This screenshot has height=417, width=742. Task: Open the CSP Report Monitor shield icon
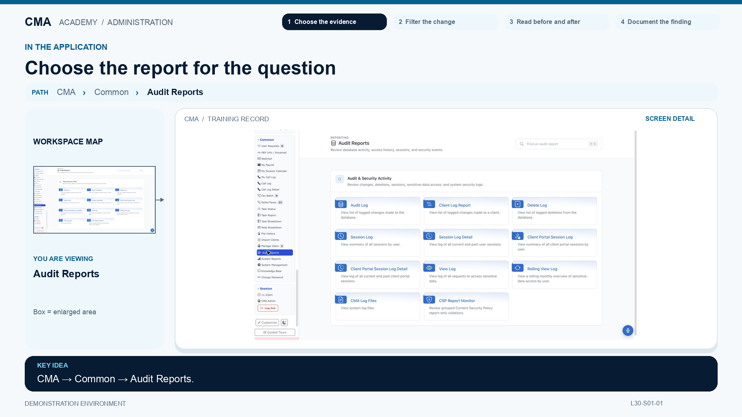pyautogui.click(x=429, y=300)
